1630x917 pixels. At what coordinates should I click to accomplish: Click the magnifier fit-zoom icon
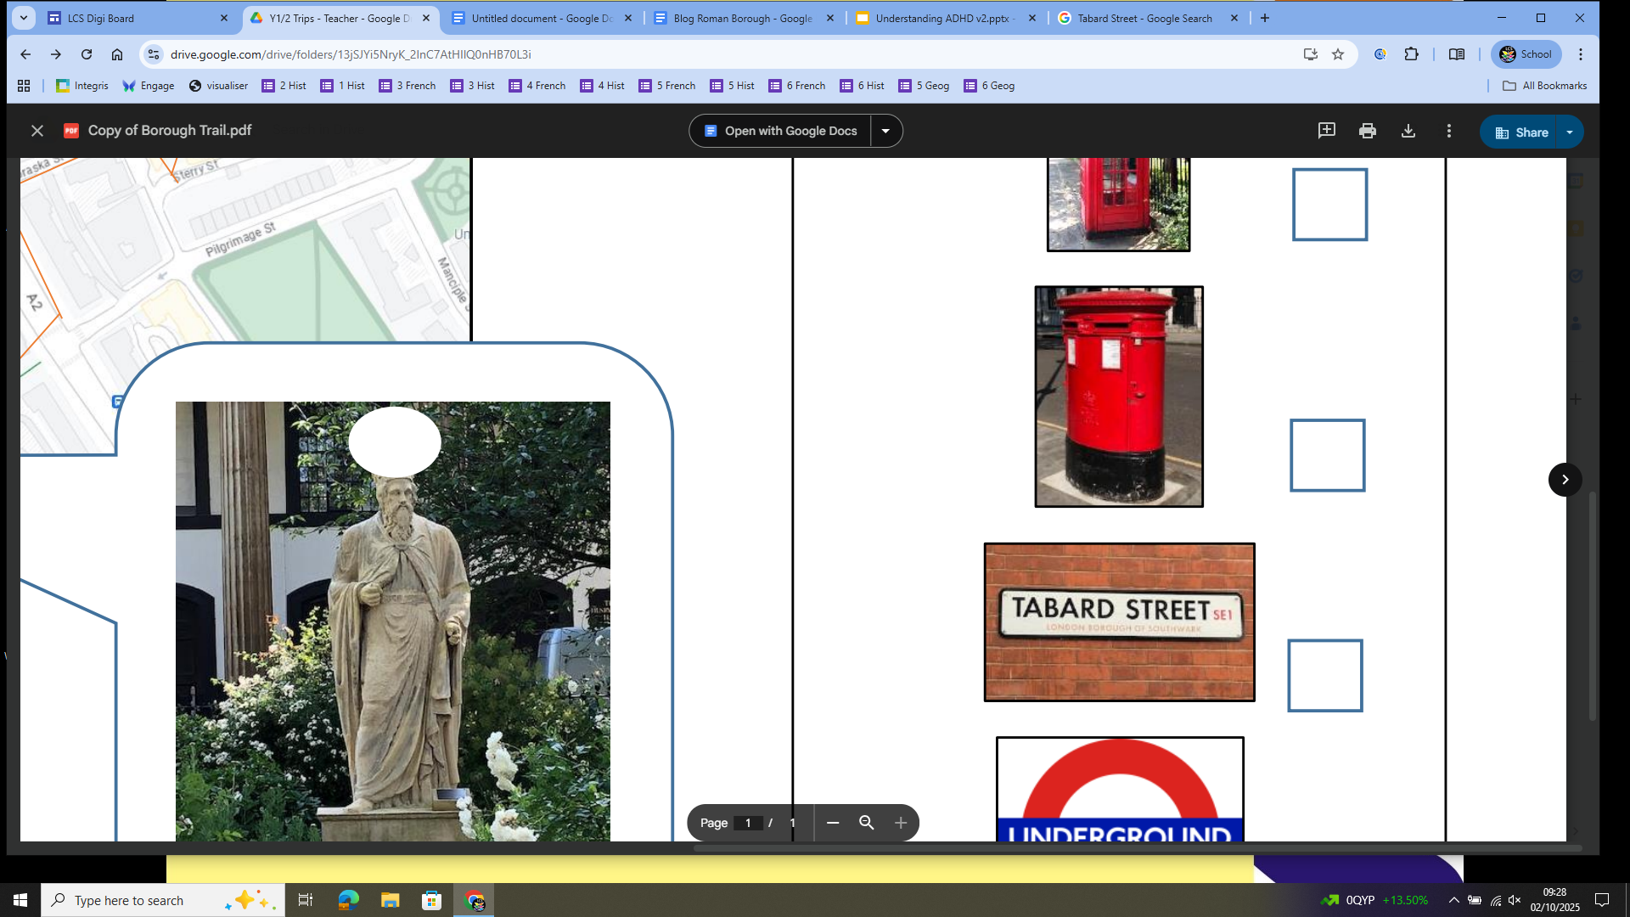click(867, 823)
